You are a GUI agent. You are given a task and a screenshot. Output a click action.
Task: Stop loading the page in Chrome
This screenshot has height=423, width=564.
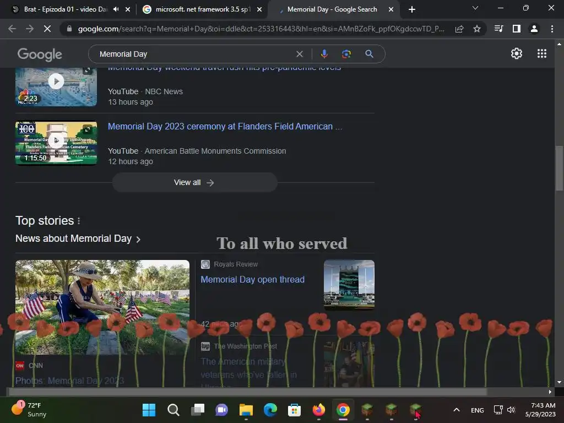[47, 29]
